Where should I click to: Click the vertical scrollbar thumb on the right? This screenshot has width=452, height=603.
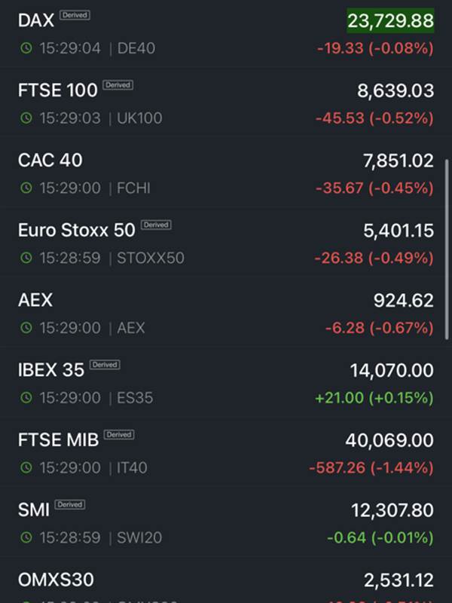447,249
